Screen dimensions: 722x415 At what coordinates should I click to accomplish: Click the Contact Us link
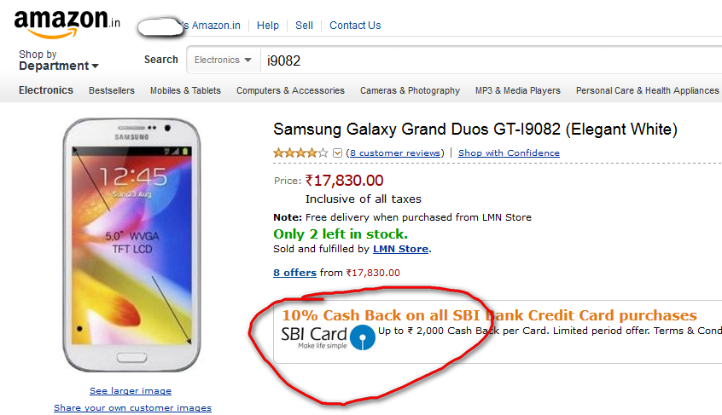(355, 26)
